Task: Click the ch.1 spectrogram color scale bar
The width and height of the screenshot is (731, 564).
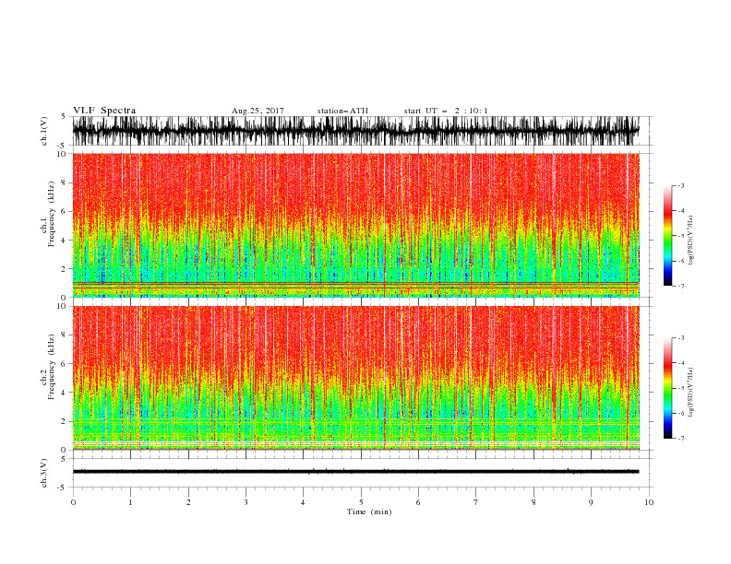Action: click(667, 236)
